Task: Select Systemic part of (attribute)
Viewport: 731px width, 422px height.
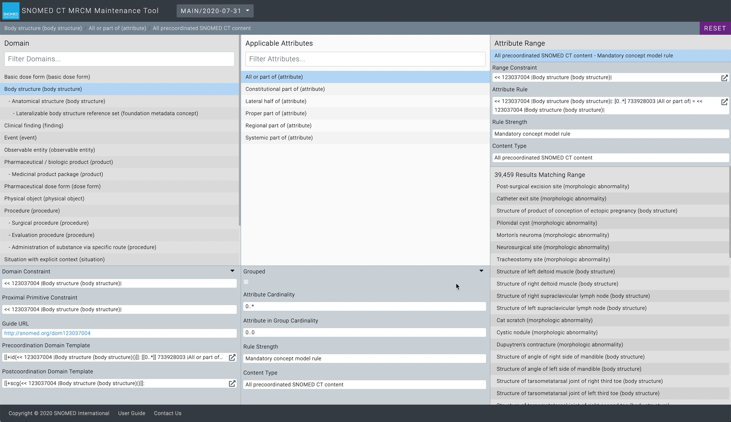Action: 365,138
